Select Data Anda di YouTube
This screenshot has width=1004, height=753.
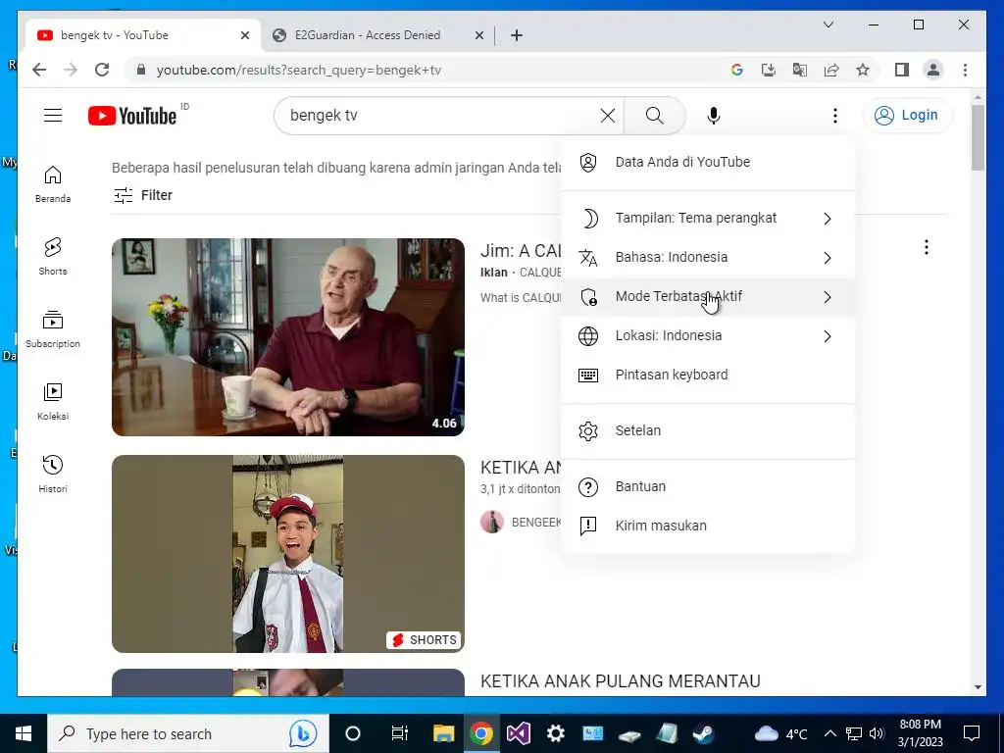(708, 163)
